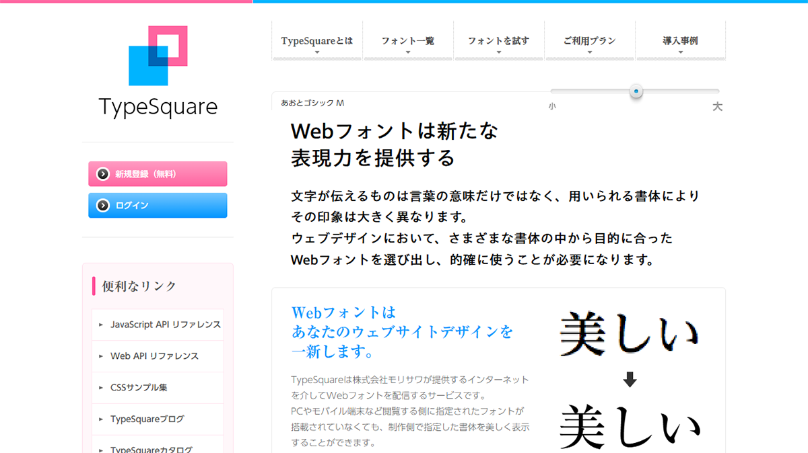Click the 新規登録（無料）button
This screenshot has width=808, height=453.
tap(158, 173)
